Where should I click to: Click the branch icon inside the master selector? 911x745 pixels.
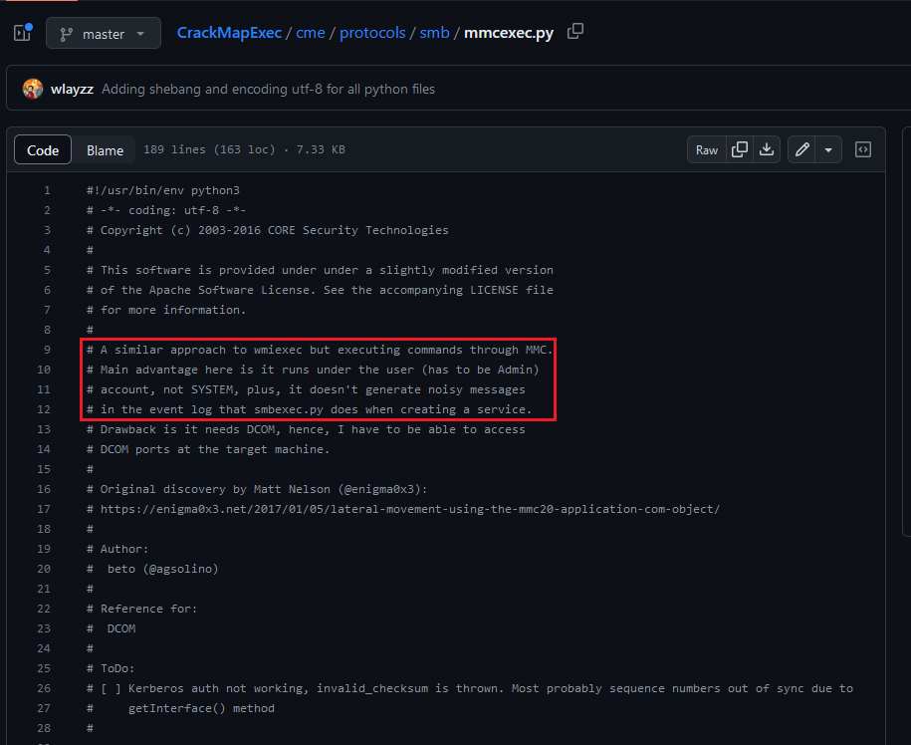65,32
